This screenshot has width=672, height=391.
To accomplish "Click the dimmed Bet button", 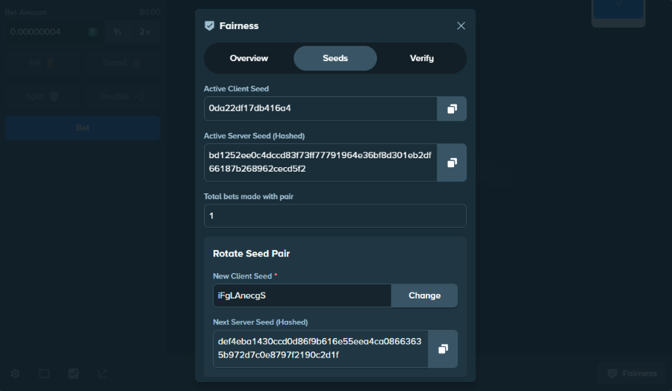I will [x=83, y=128].
